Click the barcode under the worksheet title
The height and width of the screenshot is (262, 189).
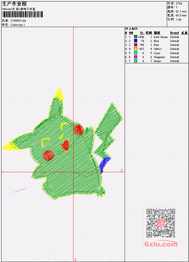coord(23,14)
